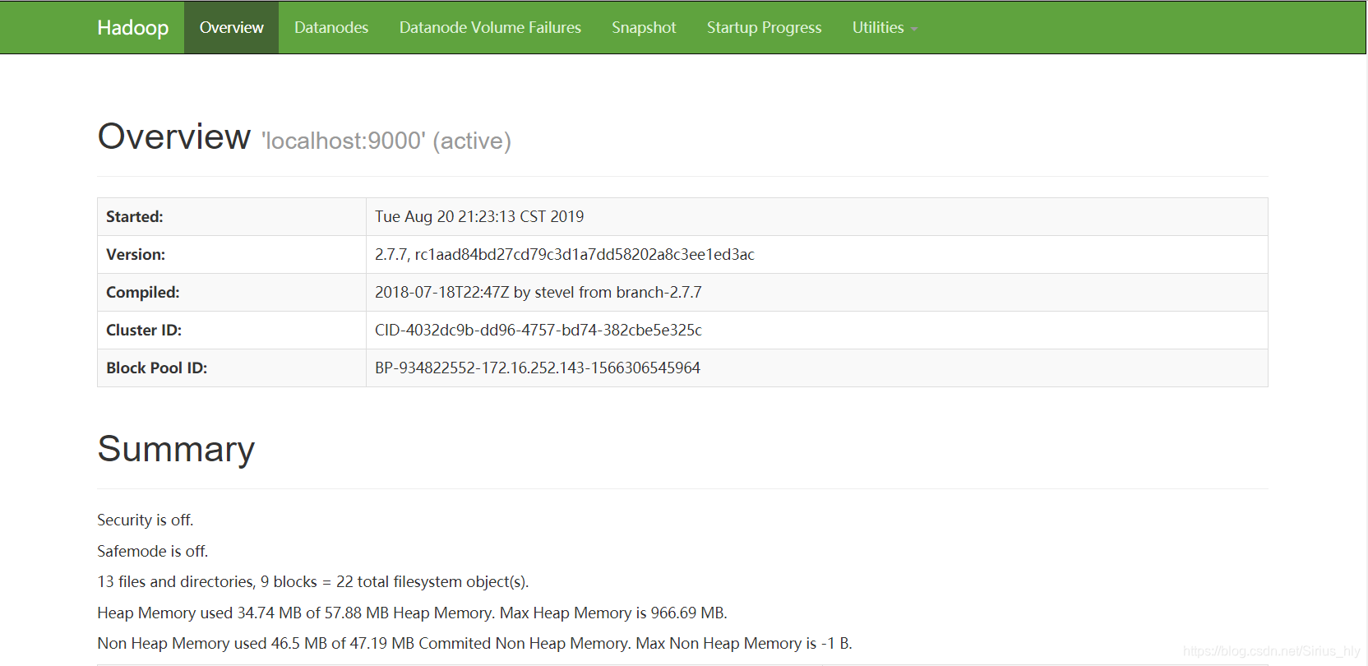Click the 'Summary' section heading
Viewport: 1368px width, 666px height.
[x=177, y=449]
